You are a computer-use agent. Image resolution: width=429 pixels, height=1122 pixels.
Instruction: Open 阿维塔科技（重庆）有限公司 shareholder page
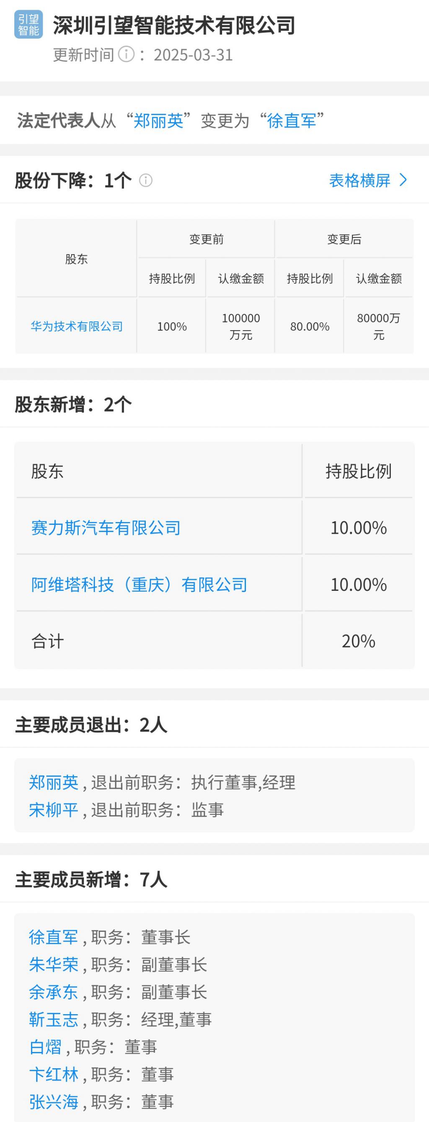click(x=139, y=584)
